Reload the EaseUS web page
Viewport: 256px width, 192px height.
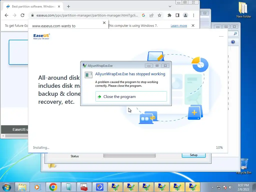point(22,15)
